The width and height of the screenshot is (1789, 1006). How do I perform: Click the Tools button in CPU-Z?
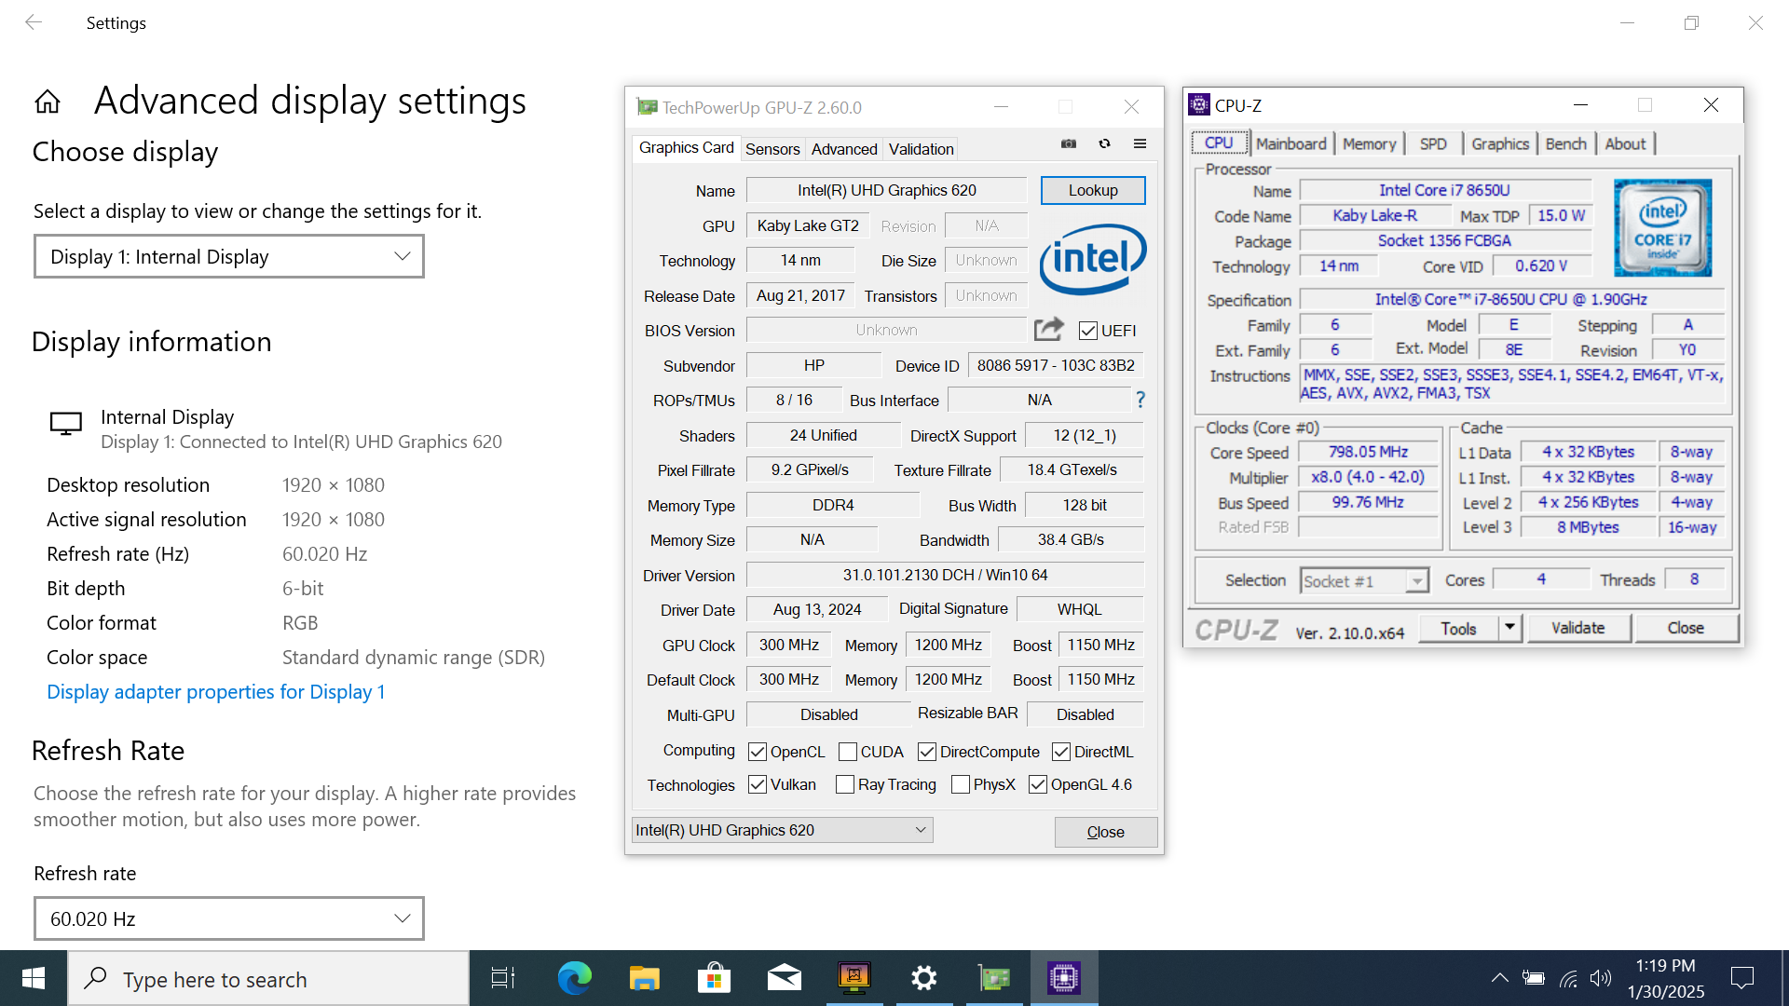pyautogui.click(x=1458, y=628)
